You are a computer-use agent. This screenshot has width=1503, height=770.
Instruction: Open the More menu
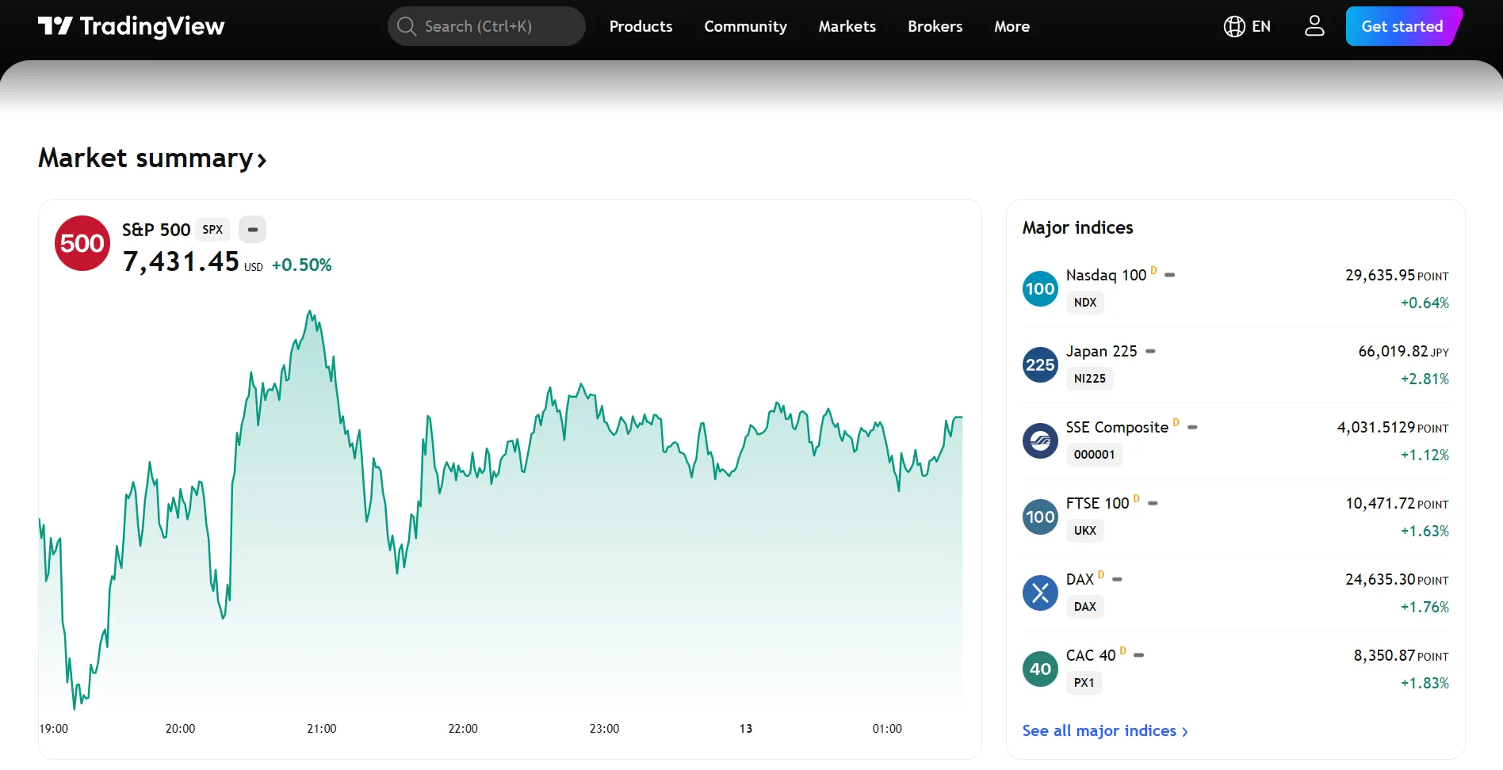(x=1012, y=26)
